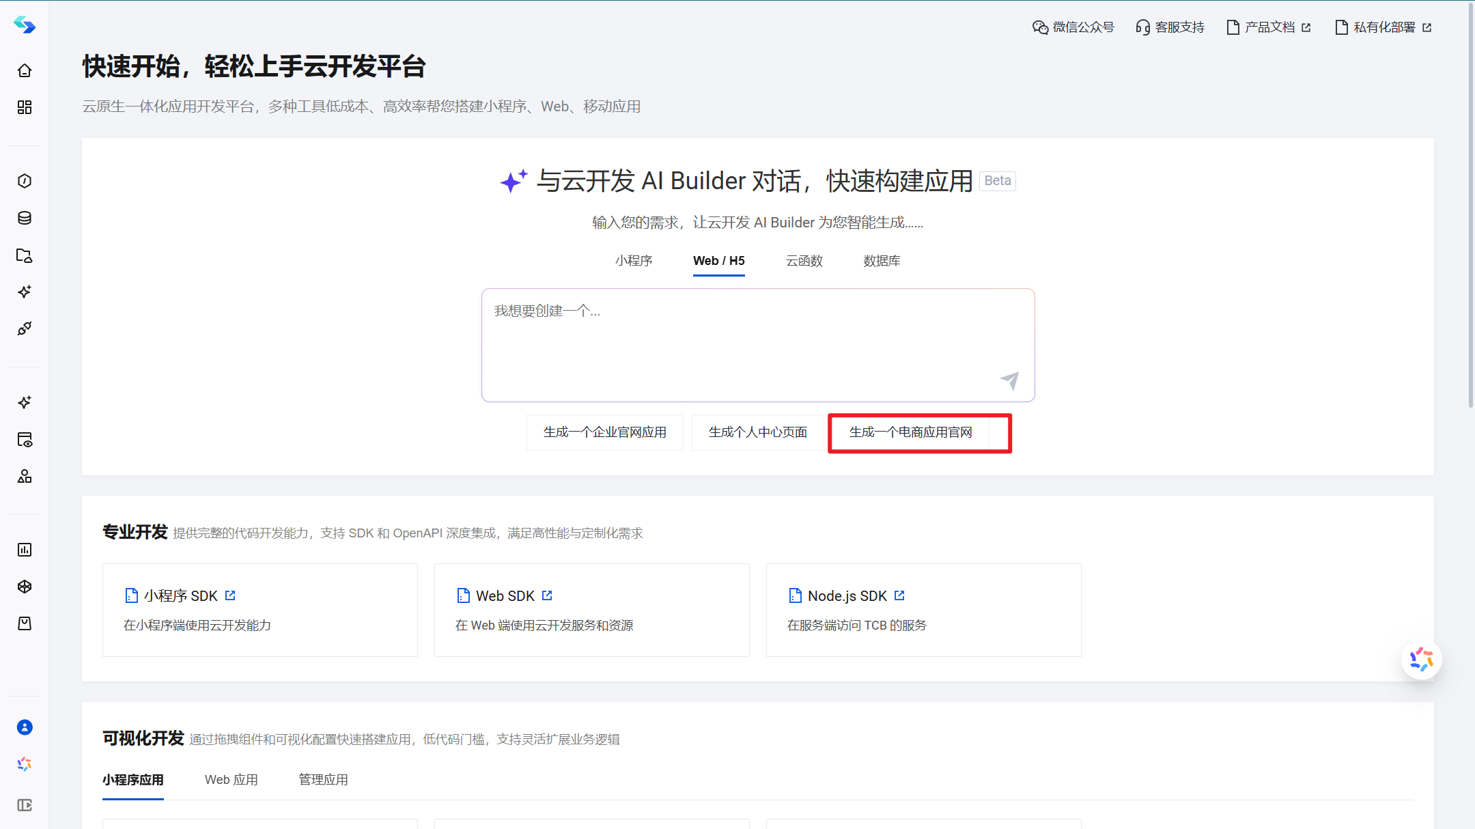Screen dimensions: 1475x829
Task: Expand the sidebar with bottom toggle icon
Action: pyautogui.click(x=25, y=805)
